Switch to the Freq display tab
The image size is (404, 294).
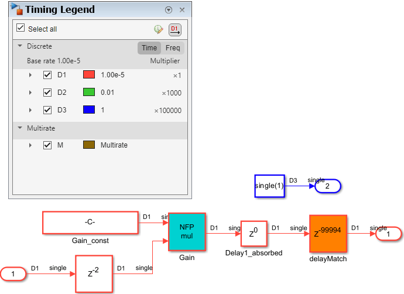tap(173, 48)
